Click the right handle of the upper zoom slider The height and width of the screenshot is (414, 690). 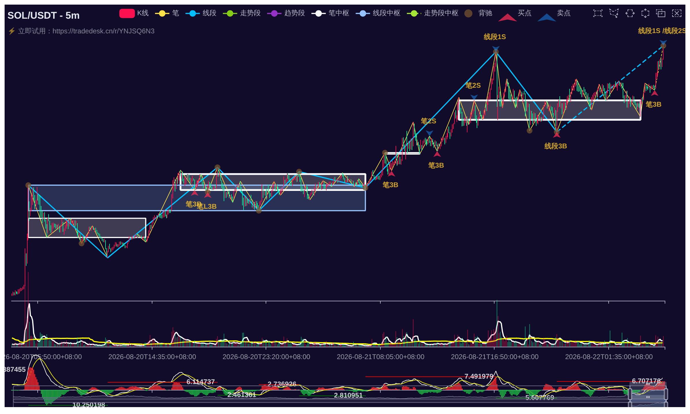click(666, 394)
